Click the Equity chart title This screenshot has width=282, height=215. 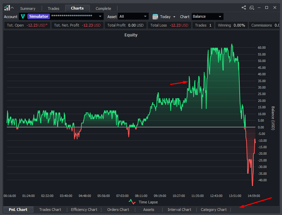[131, 35]
